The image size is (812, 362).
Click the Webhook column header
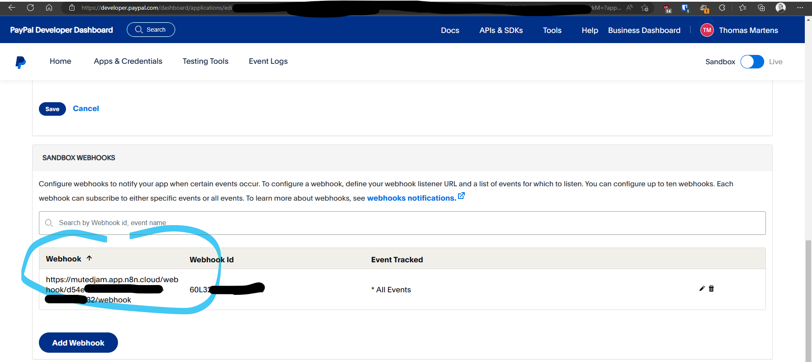(63, 259)
